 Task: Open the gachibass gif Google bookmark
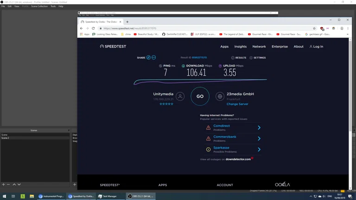point(318,34)
